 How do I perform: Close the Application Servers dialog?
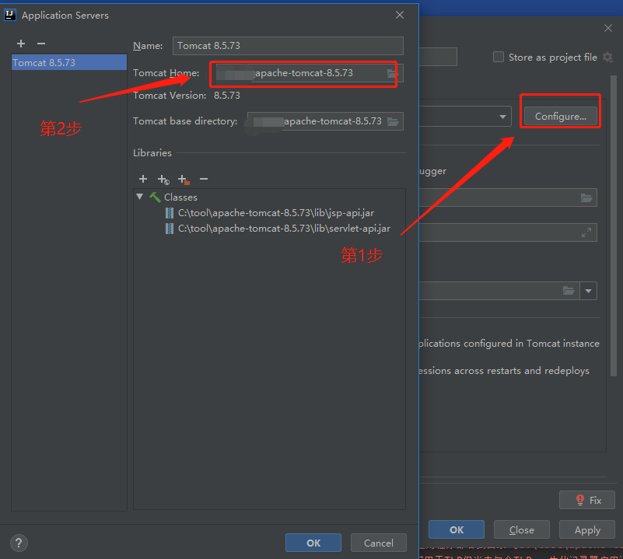click(x=400, y=15)
